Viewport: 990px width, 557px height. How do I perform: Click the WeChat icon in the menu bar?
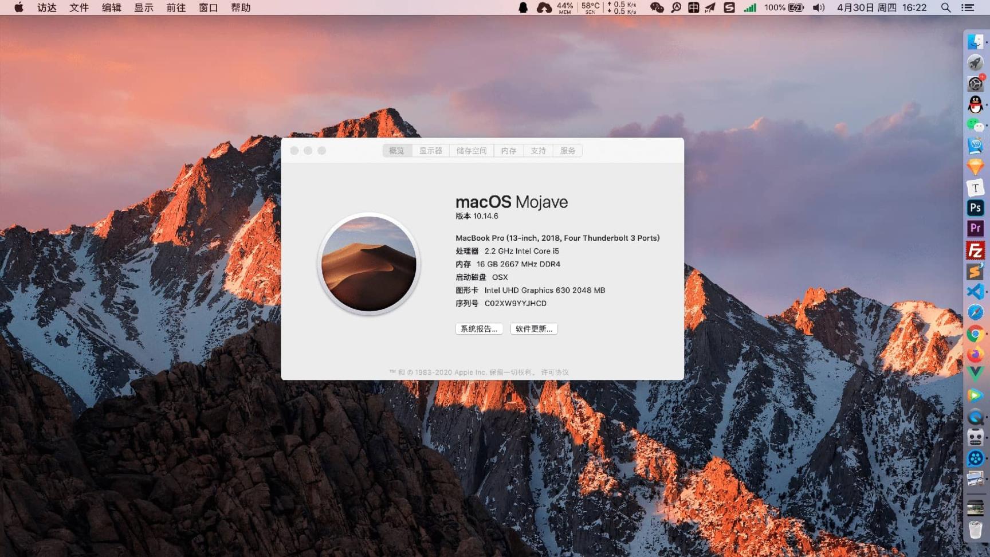pos(657,7)
